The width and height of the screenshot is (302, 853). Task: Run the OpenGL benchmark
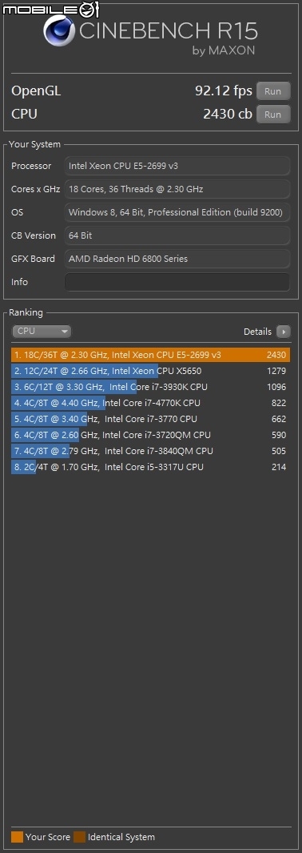coord(272,91)
